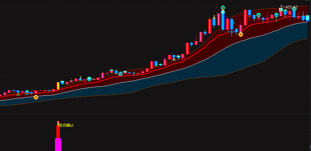Click the last cyan candle at the right edge
The width and height of the screenshot is (311, 151).
click(307, 17)
